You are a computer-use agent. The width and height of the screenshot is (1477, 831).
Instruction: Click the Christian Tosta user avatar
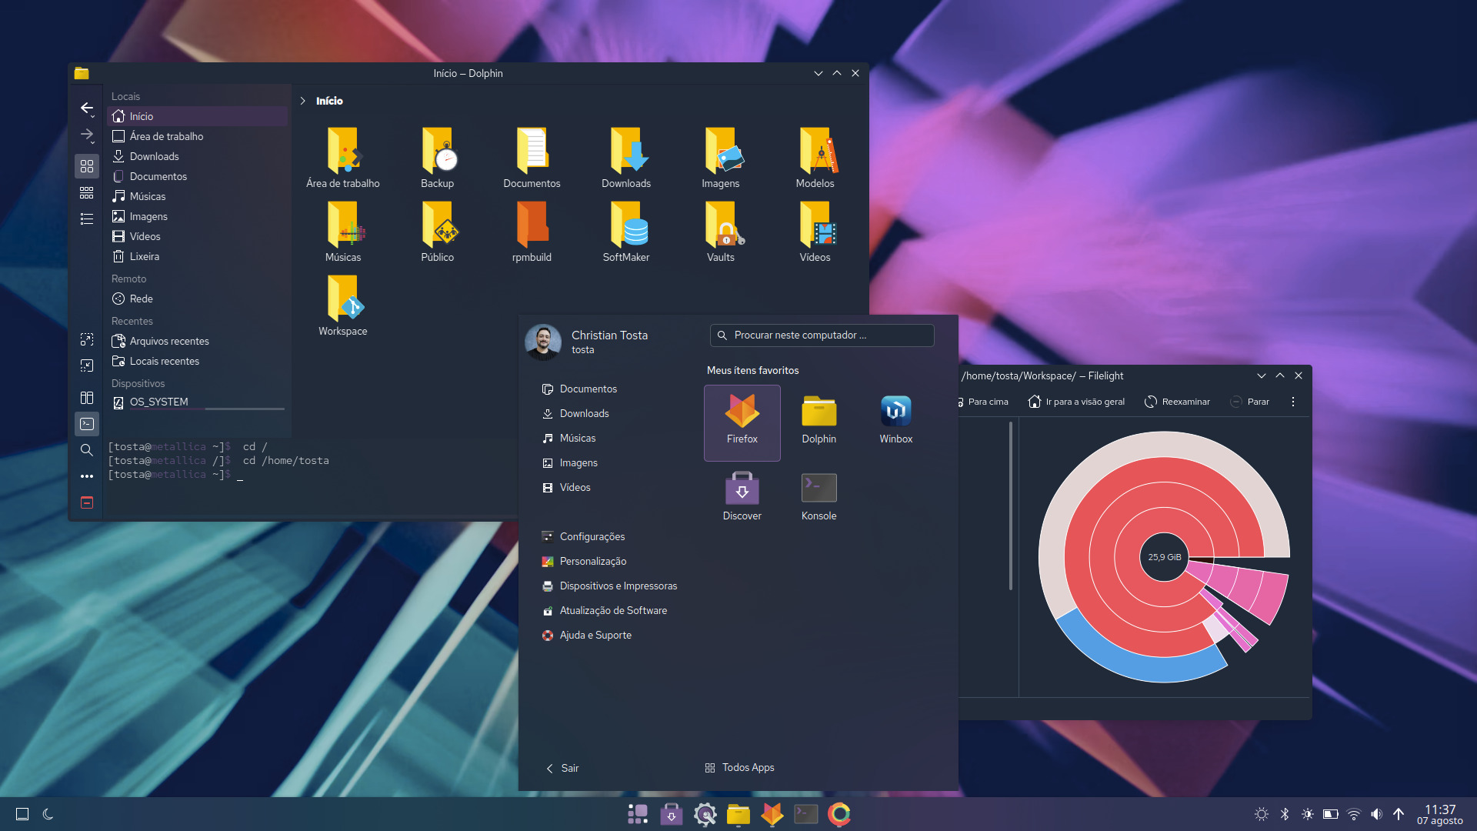point(543,342)
